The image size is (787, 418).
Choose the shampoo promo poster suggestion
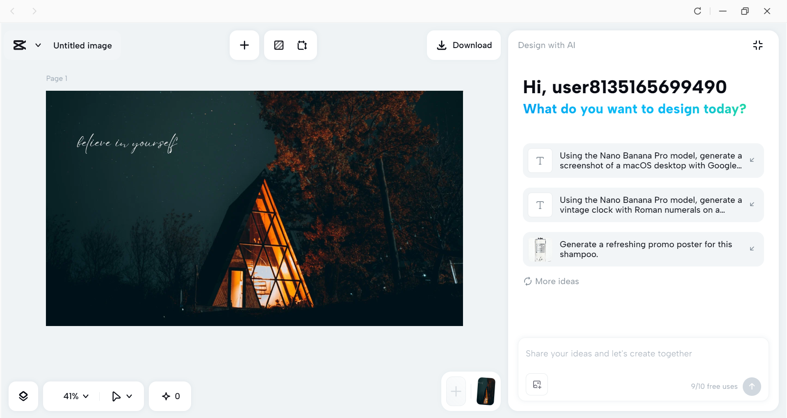643,249
